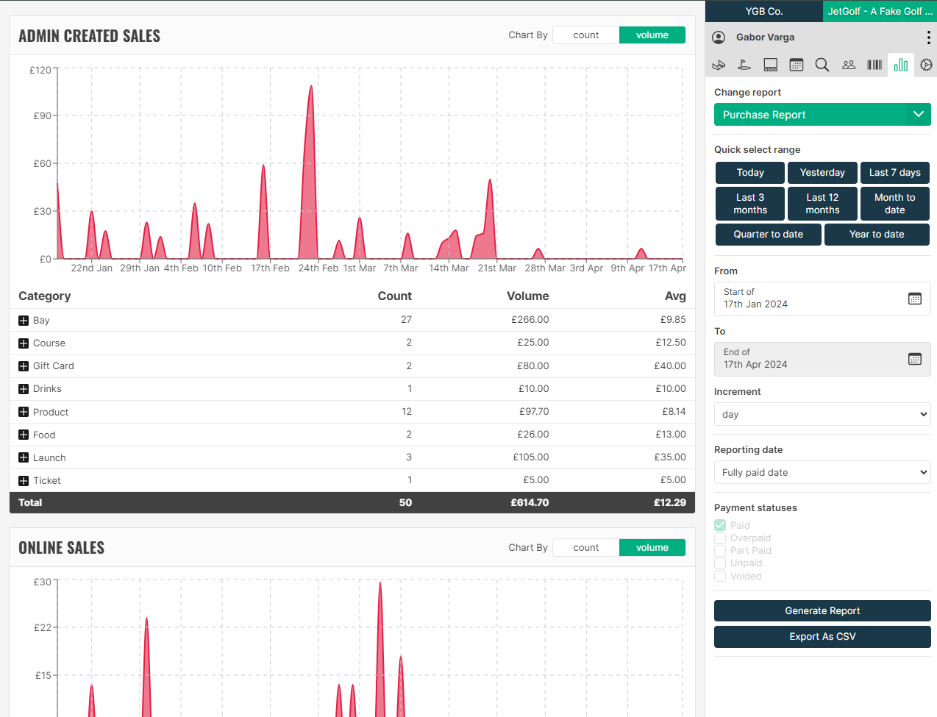Image resolution: width=937 pixels, height=717 pixels.
Task: Open the From date calendar picker icon
Action: point(915,299)
